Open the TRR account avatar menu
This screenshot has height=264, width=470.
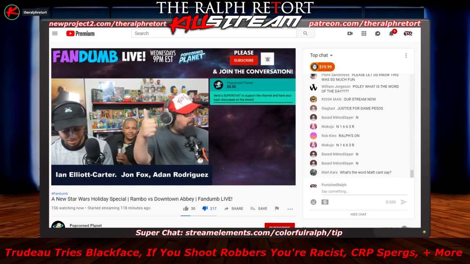click(408, 33)
